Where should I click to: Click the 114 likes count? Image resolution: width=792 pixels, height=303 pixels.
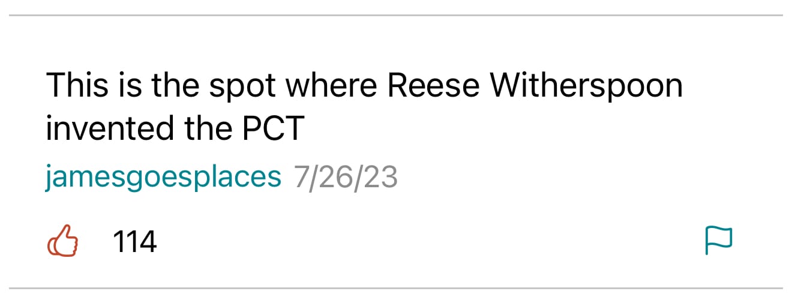click(134, 242)
